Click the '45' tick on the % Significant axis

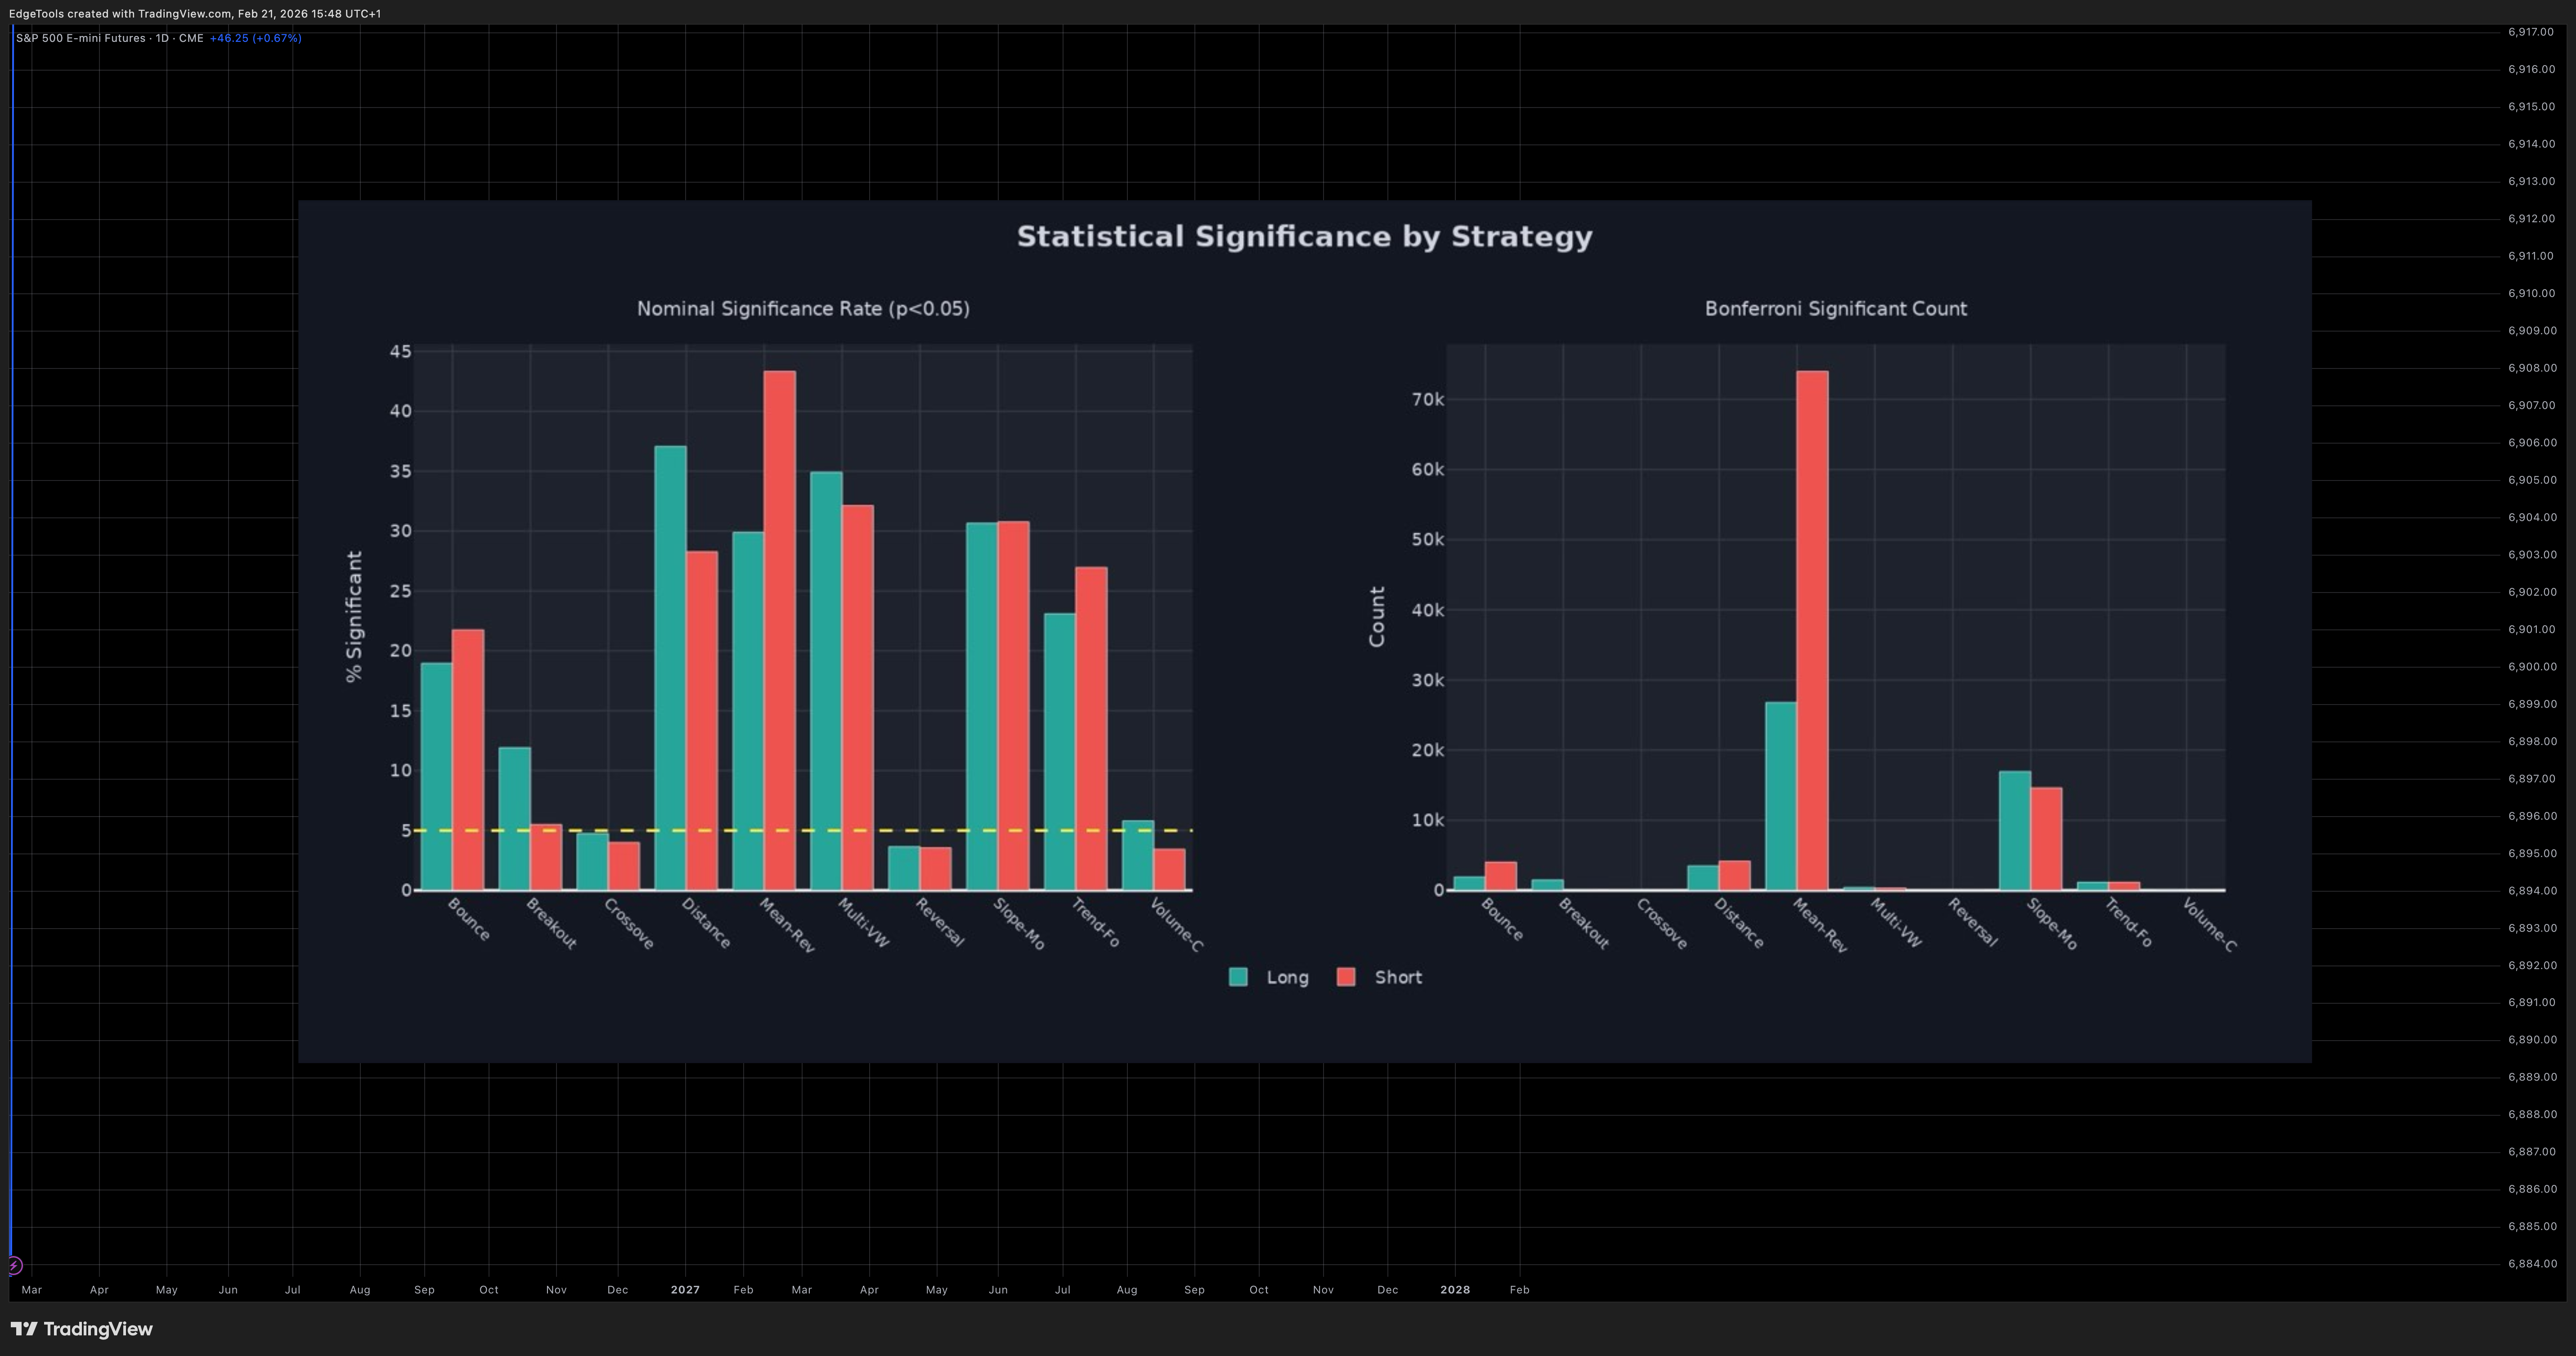[401, 352]
